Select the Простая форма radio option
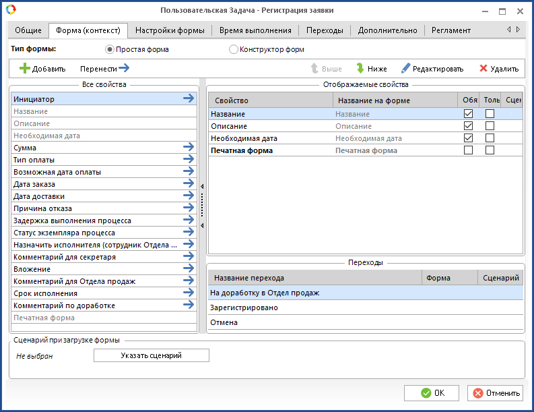This screenshot has width=534, height=412. 110,49
